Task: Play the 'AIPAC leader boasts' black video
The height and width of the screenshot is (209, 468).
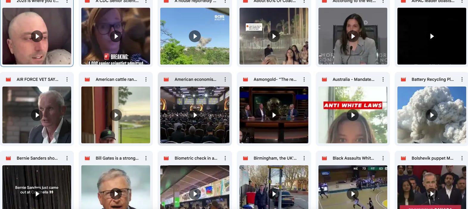Action: (432, 36)
